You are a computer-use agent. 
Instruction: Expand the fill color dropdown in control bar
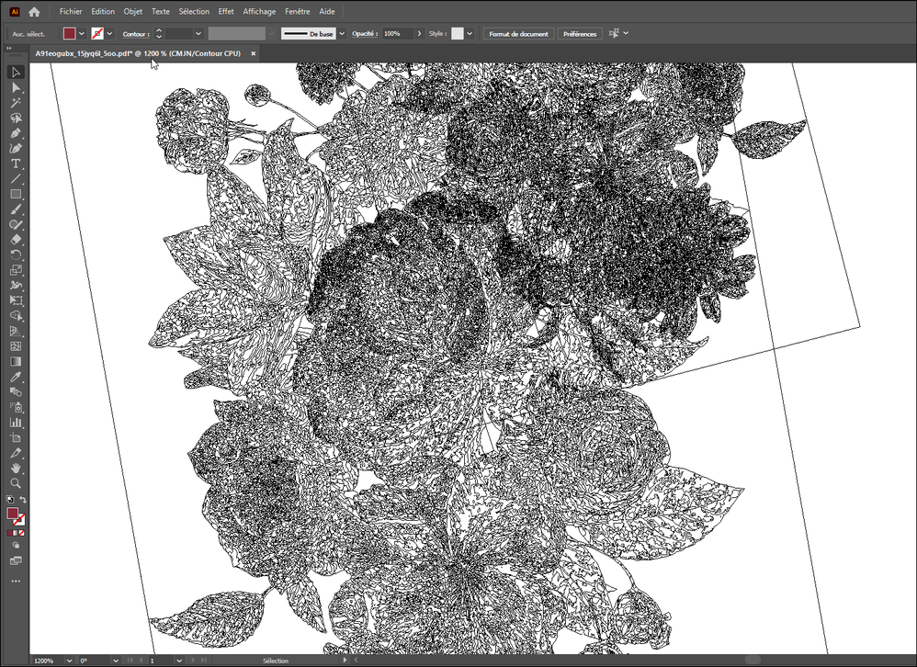point(81,34)
